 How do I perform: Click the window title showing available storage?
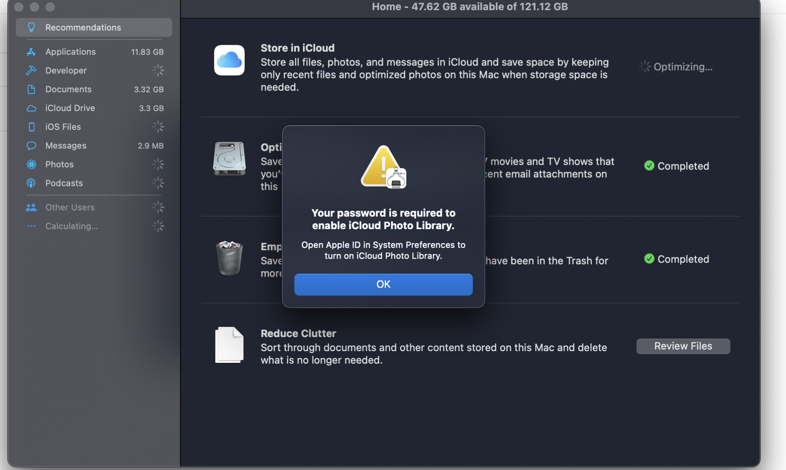coord(470,7)
